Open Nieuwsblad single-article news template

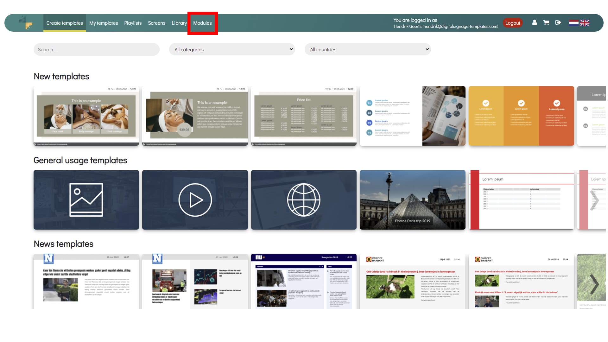(86, 281)
